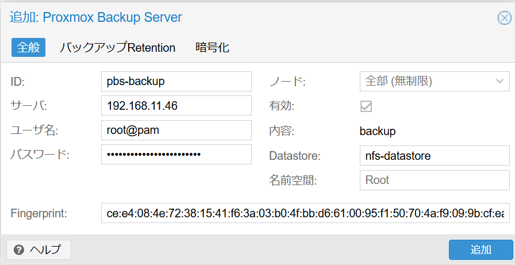Click the サーバ field with 192.168.11.46
Viewport: 515px width, 265px height.
[x=176, y=105]
